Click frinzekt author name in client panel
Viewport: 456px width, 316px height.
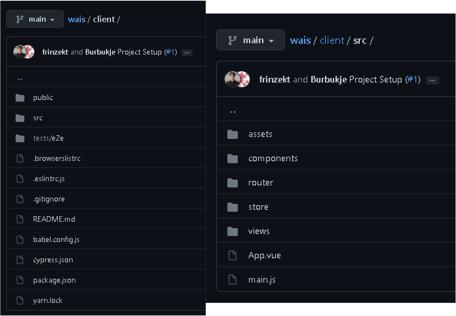[55, 52]
